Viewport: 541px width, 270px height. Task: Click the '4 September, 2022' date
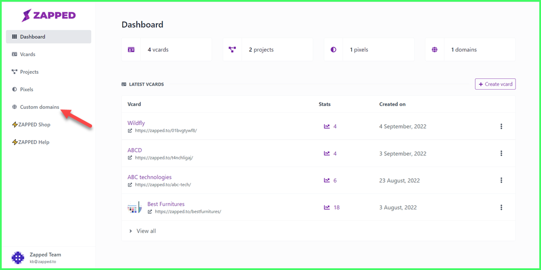point(403,126)
